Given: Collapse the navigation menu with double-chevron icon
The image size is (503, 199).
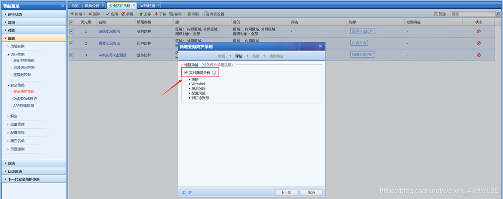Looking at the screenshot, I should click(x=62, y=6).
